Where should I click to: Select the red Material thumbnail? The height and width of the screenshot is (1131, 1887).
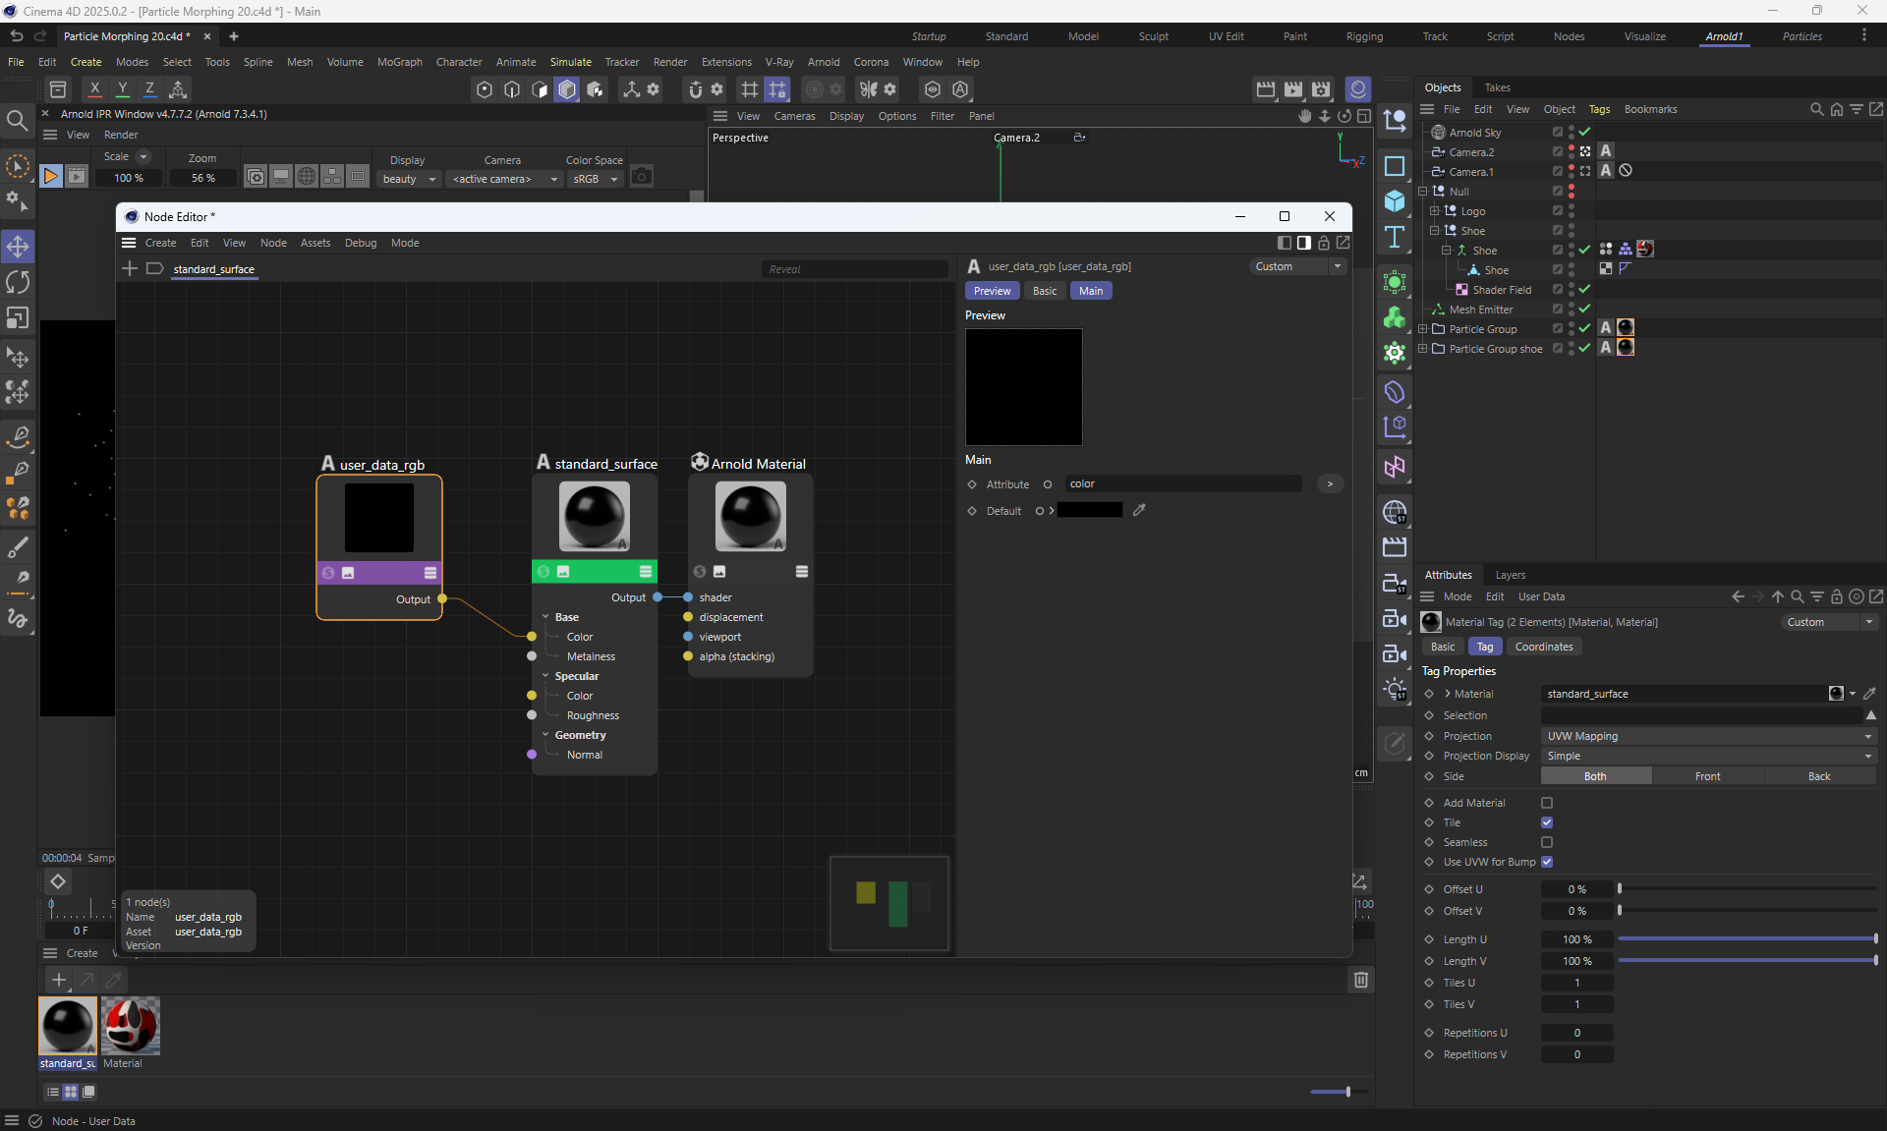[x=130, y=1025]
